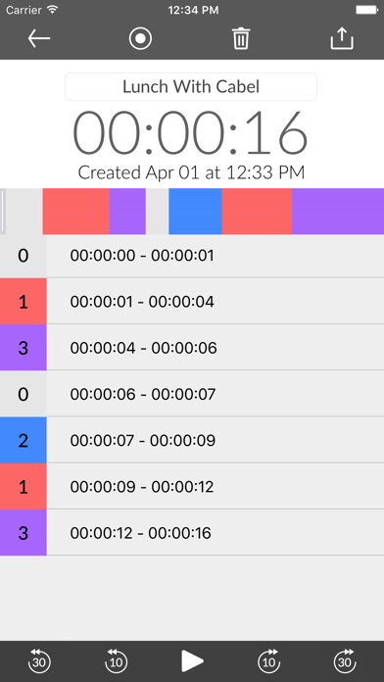Tap the back arrow icon
The height and width of the screenshot is (682, 384).
coord(39,39)
